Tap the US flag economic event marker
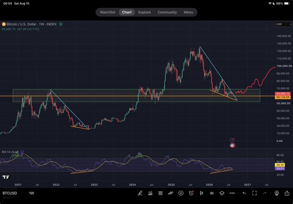The image size is (293, 204). (232, 145)
